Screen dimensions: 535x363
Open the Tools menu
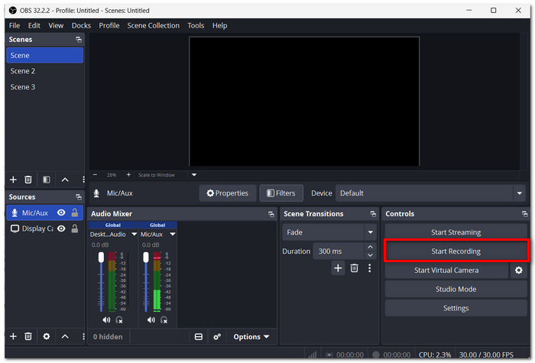pyautogui.click(x=196, y=25)
